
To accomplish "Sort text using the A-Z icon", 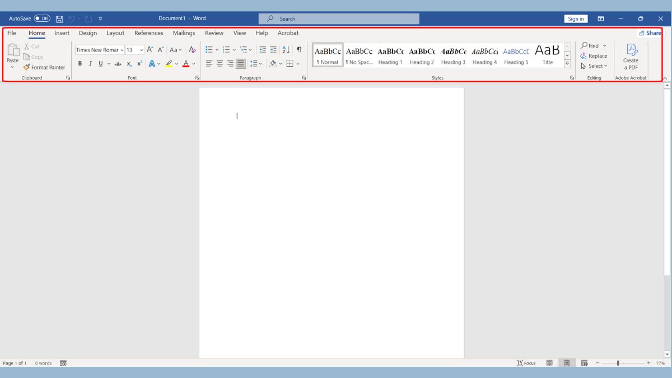I will [x=286, y=50].
